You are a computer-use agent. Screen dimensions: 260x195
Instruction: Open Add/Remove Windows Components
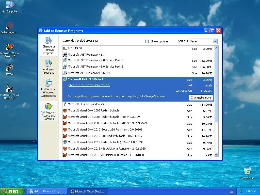(48, 88)
